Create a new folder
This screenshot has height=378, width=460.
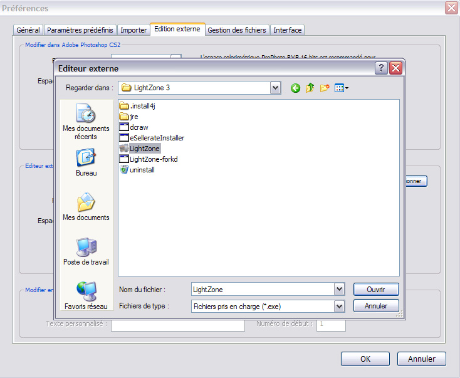pyautogui.click(x=325, y=88)
